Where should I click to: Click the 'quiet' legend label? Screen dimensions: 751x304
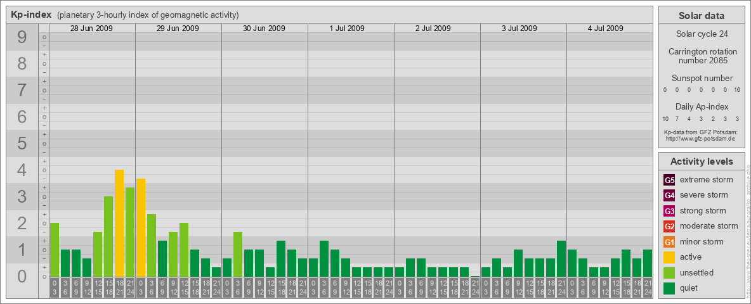[x=690, y=288]
